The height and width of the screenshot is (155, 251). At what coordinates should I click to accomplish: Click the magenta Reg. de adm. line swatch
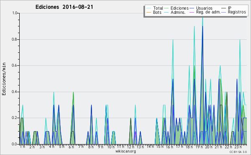click(x=192, y=12)
